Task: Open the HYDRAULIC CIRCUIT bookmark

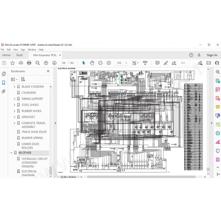Action: (x=34, y=163)
